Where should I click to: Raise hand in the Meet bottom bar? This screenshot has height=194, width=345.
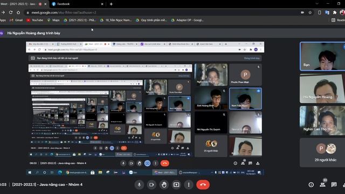pyautogui.click(x=164, y=184)
